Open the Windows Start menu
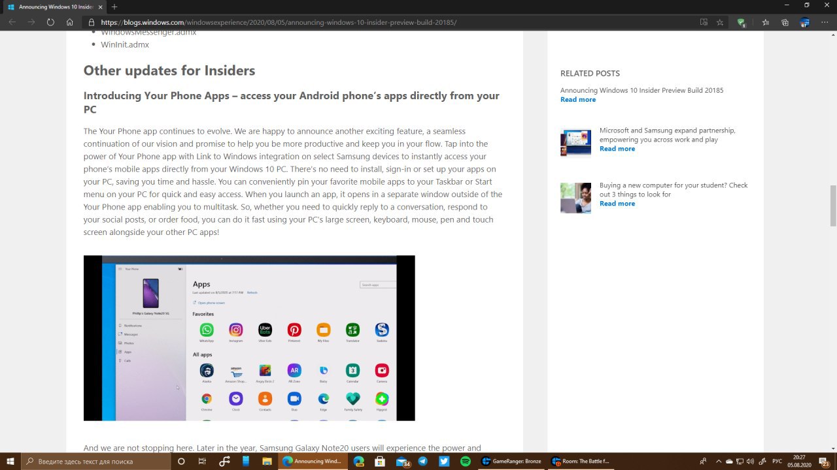Viewport: 837px width, 470px height. tap(10, 461)
